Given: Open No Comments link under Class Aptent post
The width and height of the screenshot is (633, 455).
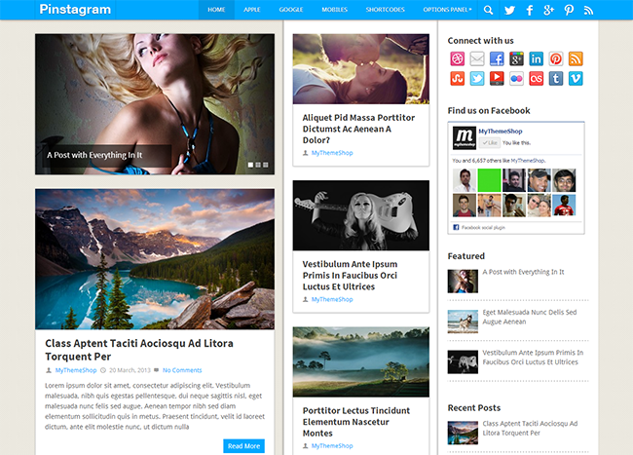Looking at the screenshot, I should pyautogui.click(x=182, y=370).
